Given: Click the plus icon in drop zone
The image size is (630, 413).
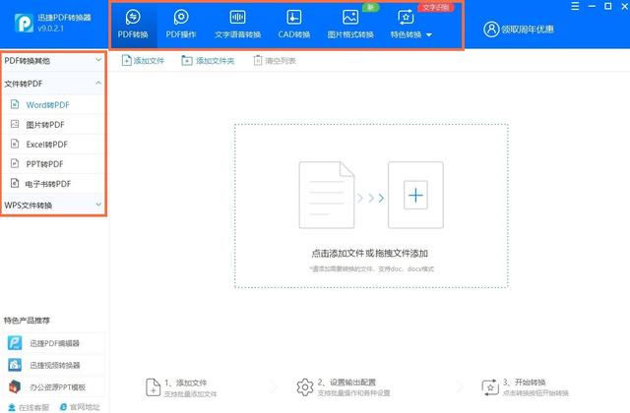Looking at the screenshot, I should point(415,195).
